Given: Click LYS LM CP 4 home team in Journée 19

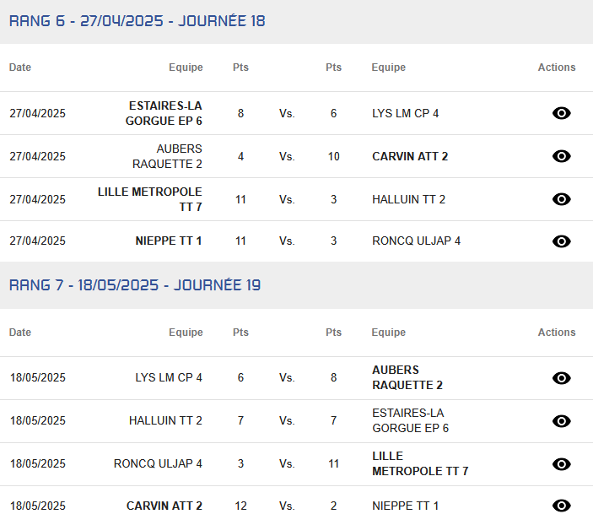Looking at the screenshot, I should point(169,377).
